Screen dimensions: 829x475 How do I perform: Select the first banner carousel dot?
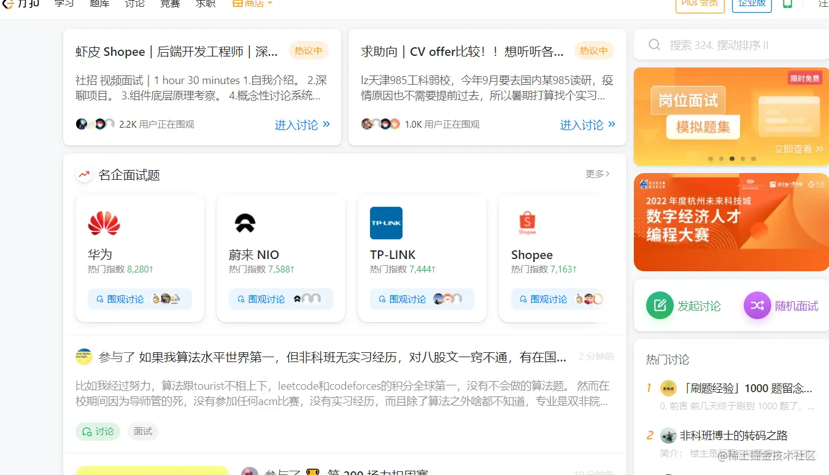(711, 158)
